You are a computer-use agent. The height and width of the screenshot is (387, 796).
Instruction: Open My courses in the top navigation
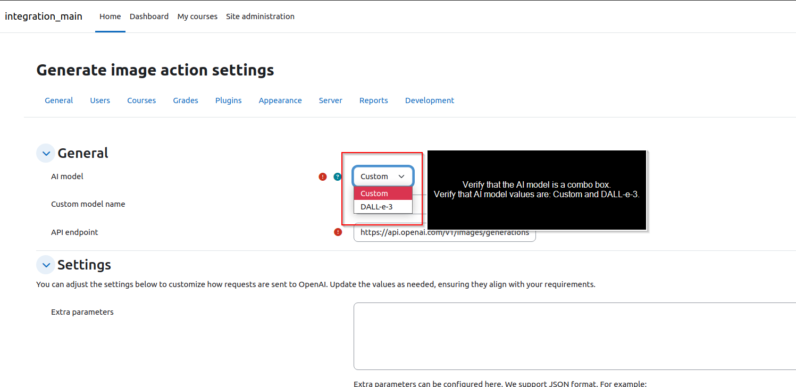click(197, 16)
